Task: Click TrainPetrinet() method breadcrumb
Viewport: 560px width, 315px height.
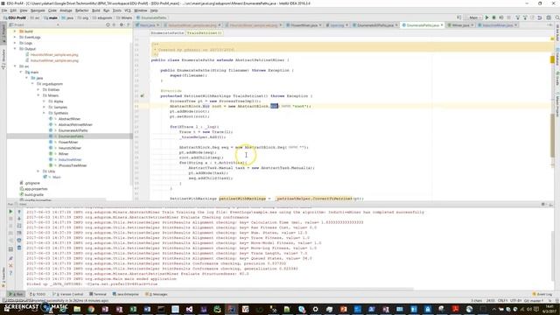Action: [204, 33]
